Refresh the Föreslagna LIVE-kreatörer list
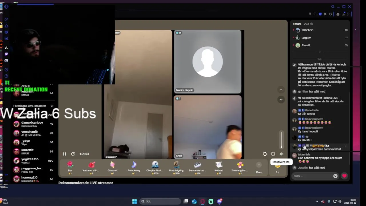Viewport: 366px width, 206px height. [x=52, y=106]
